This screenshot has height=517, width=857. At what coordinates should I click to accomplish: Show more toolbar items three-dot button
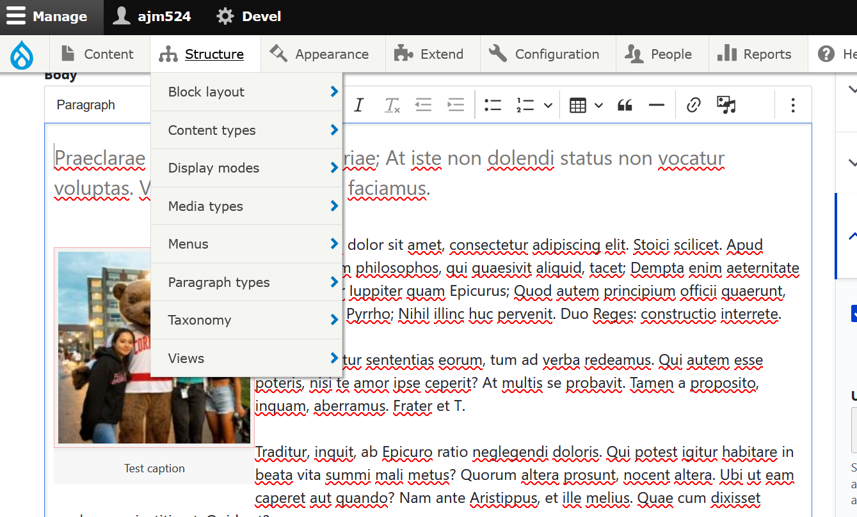(793, 105)
